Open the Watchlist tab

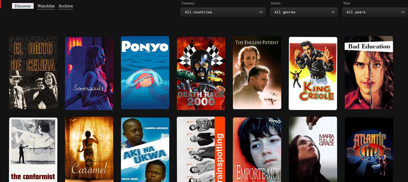coord(46,6)
